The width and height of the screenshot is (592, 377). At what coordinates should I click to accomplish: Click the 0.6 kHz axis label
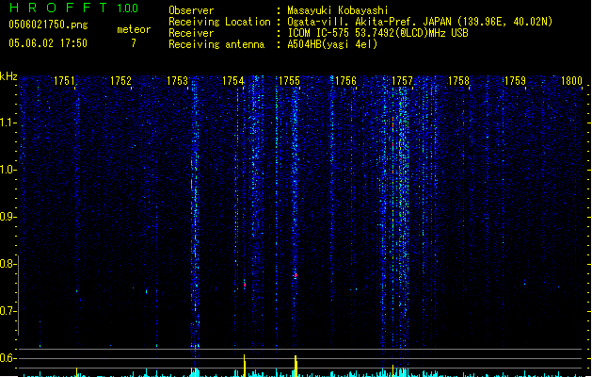[8, 358]
